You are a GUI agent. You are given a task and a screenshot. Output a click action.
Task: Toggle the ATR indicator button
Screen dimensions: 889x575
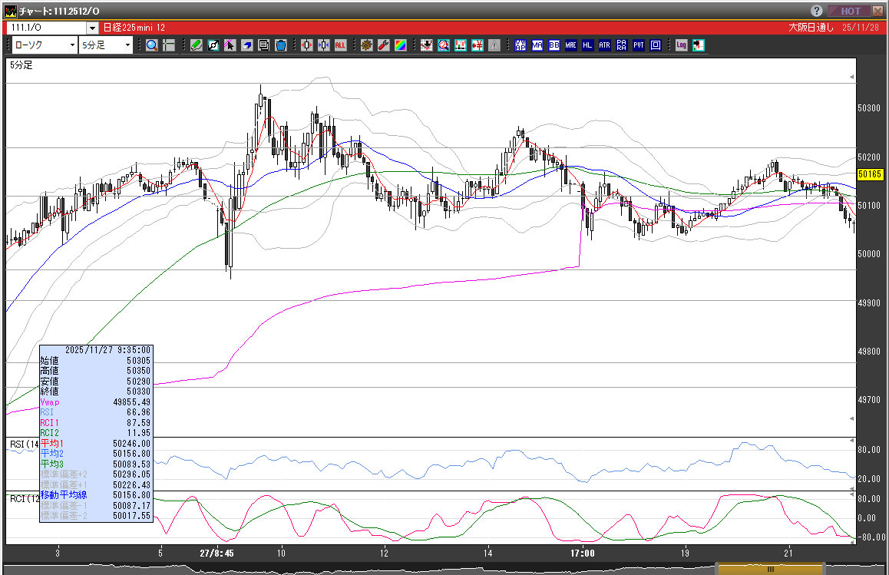pyautogui.click(x=604, y=45)
